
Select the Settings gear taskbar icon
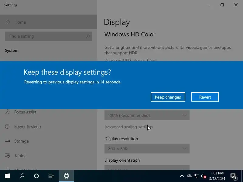tap(67, 176)
